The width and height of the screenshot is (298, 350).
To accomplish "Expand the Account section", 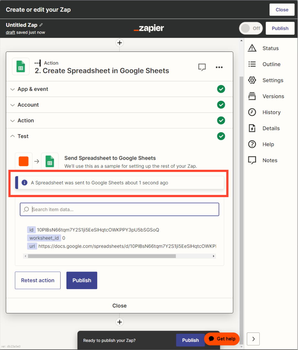I will [28, 105].
